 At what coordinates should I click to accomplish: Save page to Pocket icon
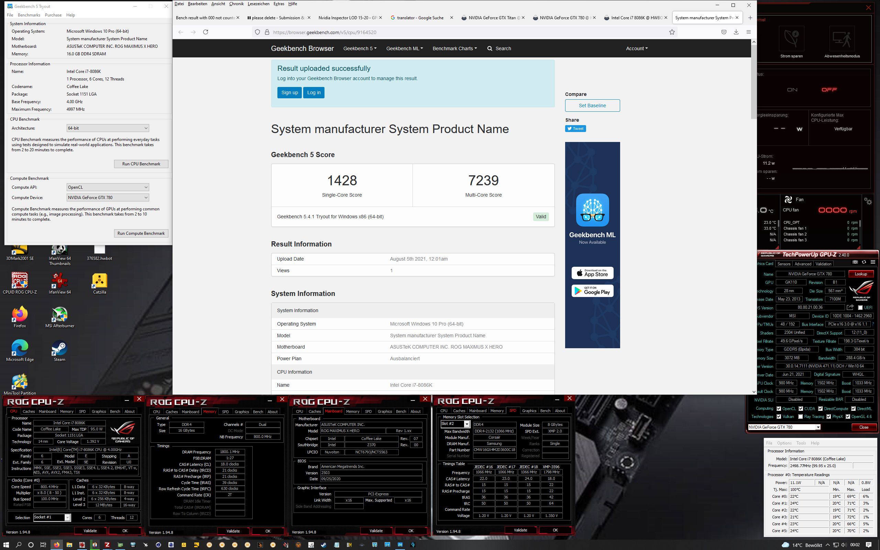(724, 32)
